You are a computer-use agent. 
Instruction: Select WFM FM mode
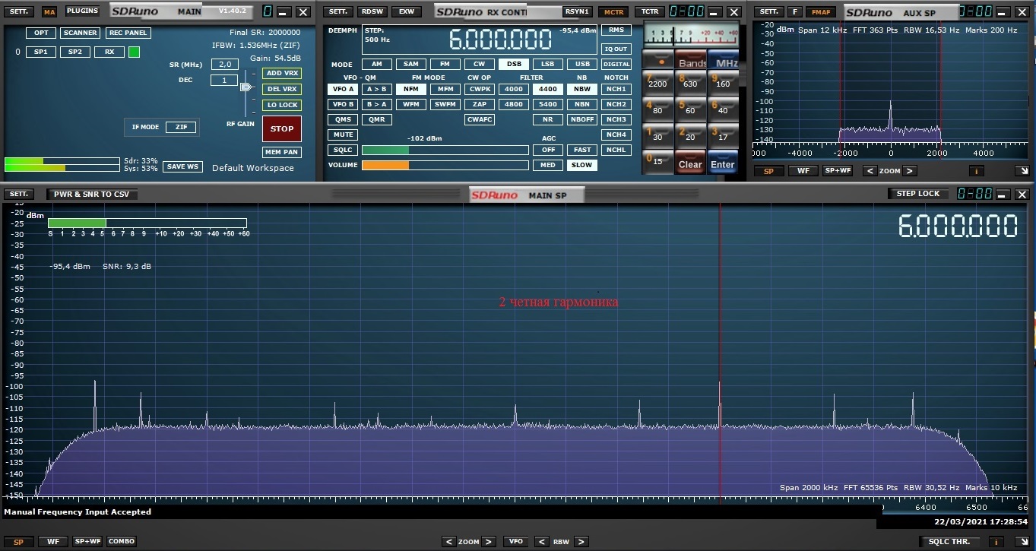(411, 104)
